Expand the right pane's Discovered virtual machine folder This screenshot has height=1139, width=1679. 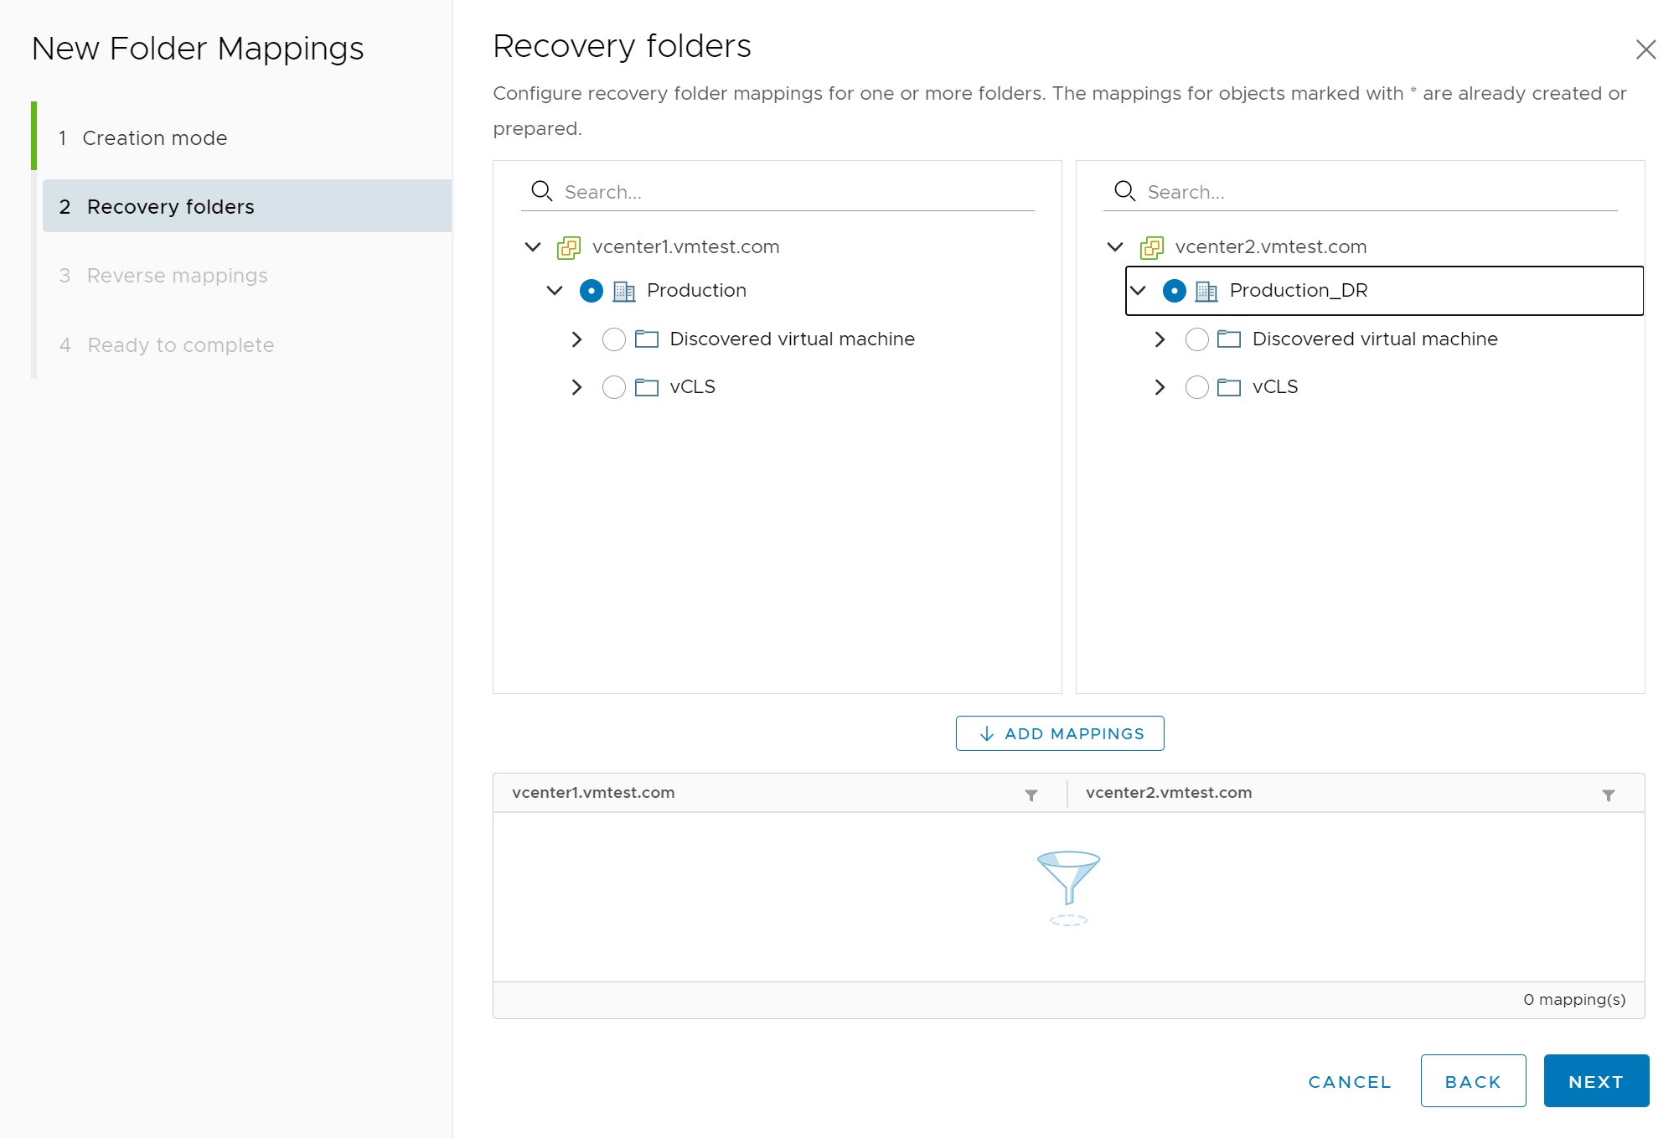1160,339
